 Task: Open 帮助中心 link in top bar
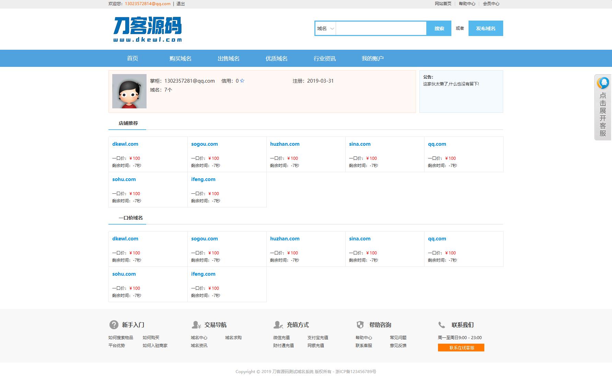pos(467,4)
